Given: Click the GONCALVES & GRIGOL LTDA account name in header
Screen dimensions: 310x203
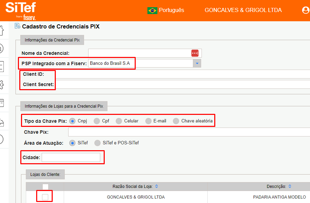Looking at the screenshot, I should (x=243, y=10).
